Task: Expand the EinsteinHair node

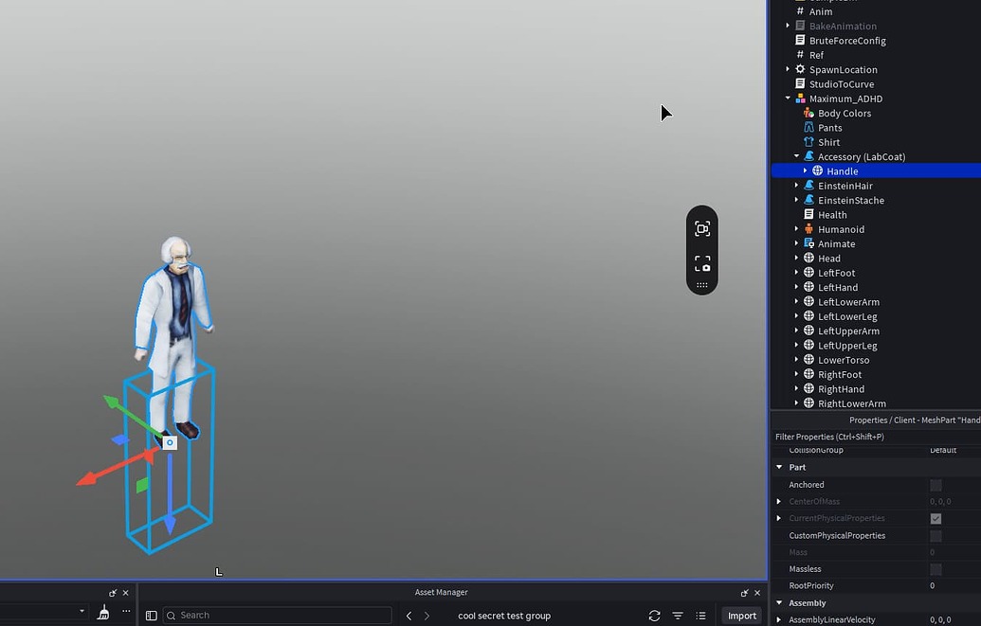Action: pyautogui.click(x=796, y=185)
